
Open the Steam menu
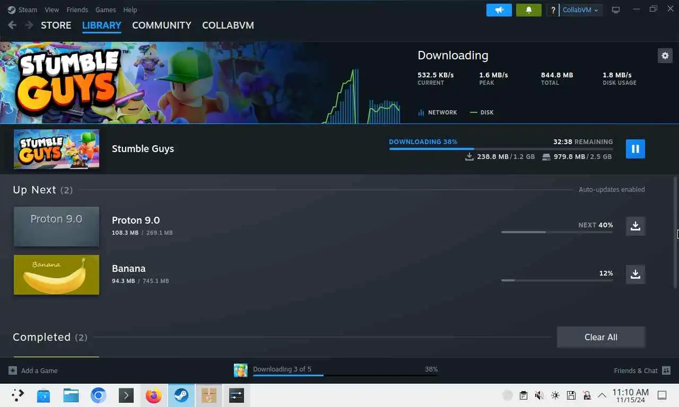click(x=28, y=10)
